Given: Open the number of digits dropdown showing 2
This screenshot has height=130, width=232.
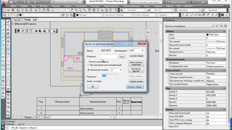Looking at the screenshot, I should click(x=121, y=70).
